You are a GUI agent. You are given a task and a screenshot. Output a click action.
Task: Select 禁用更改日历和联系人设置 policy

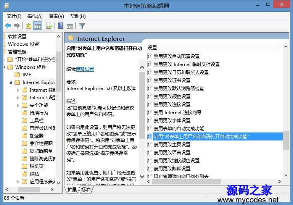181,73
